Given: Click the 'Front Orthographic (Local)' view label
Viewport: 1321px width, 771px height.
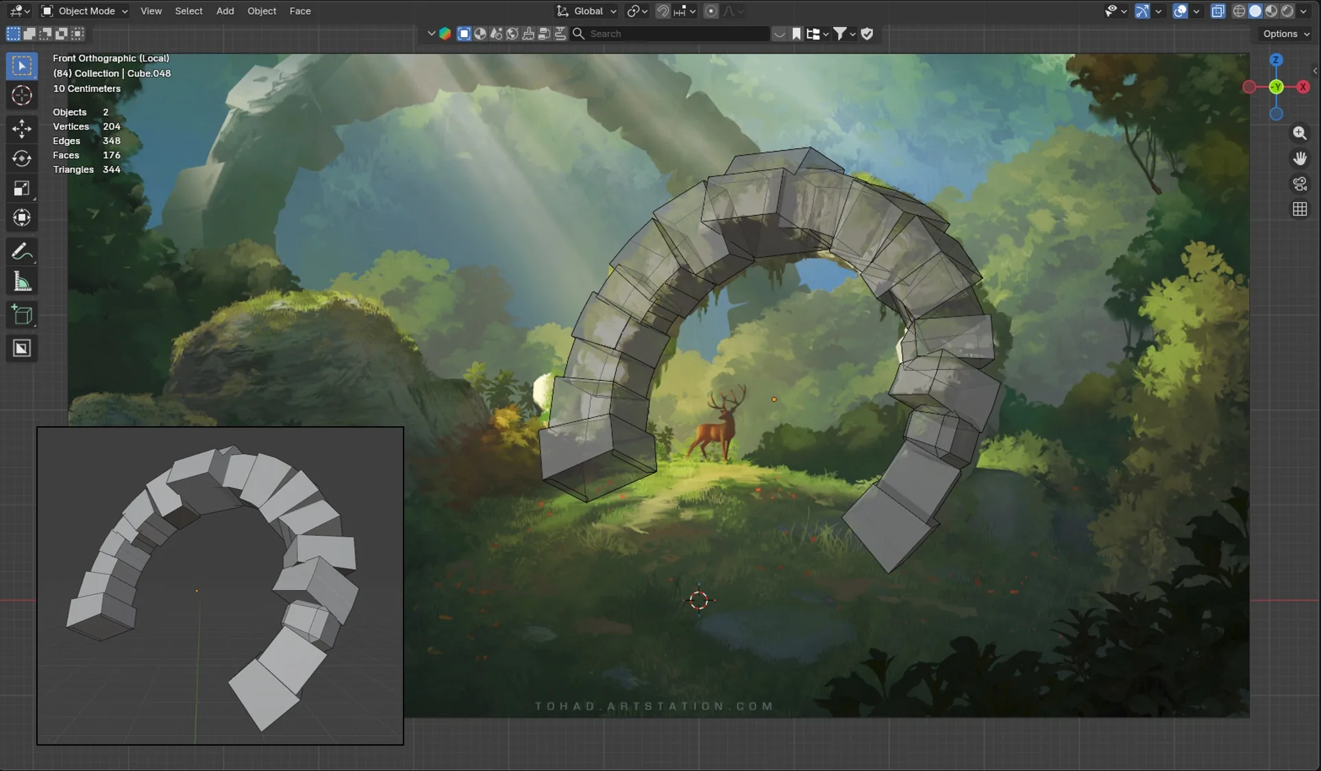Looking at the screenshot, I should tap(111, 58).
